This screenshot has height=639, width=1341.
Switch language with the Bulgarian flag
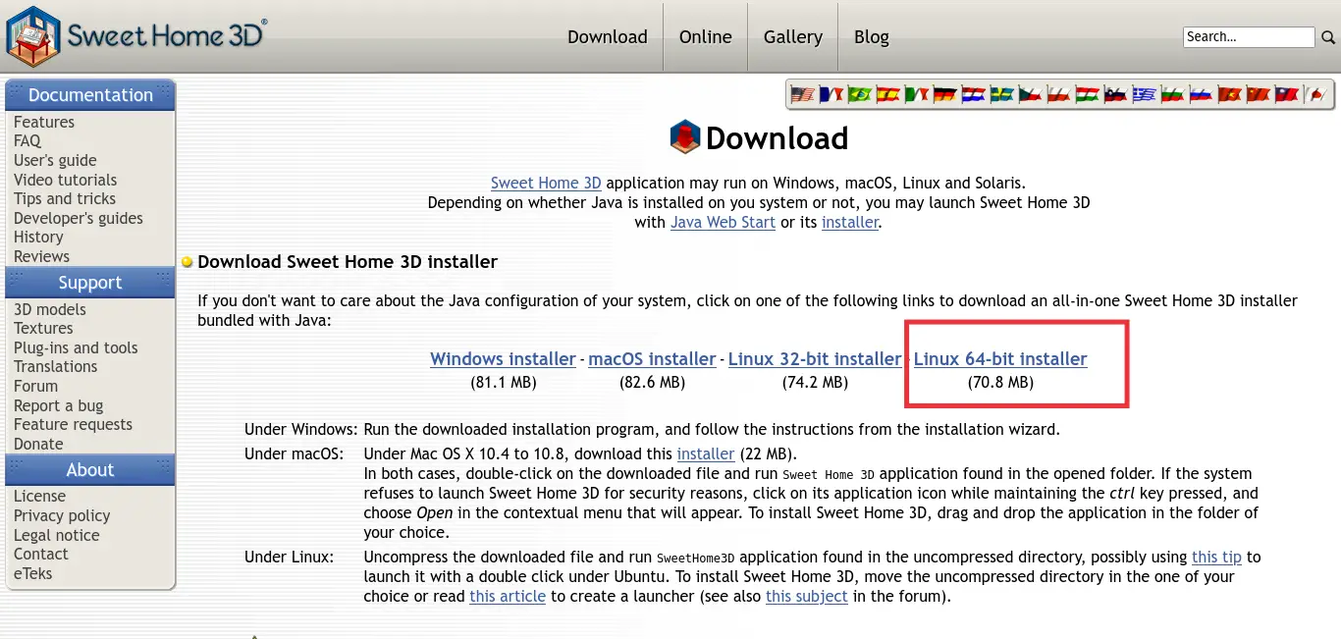click(x=1172, y=95)
